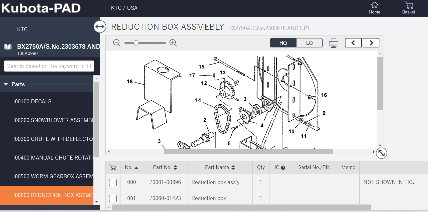Image resolution: width=428 pixels, height=212 pixels.
Task: Click the diagram zoom slider handle
Action: [136, 43]
